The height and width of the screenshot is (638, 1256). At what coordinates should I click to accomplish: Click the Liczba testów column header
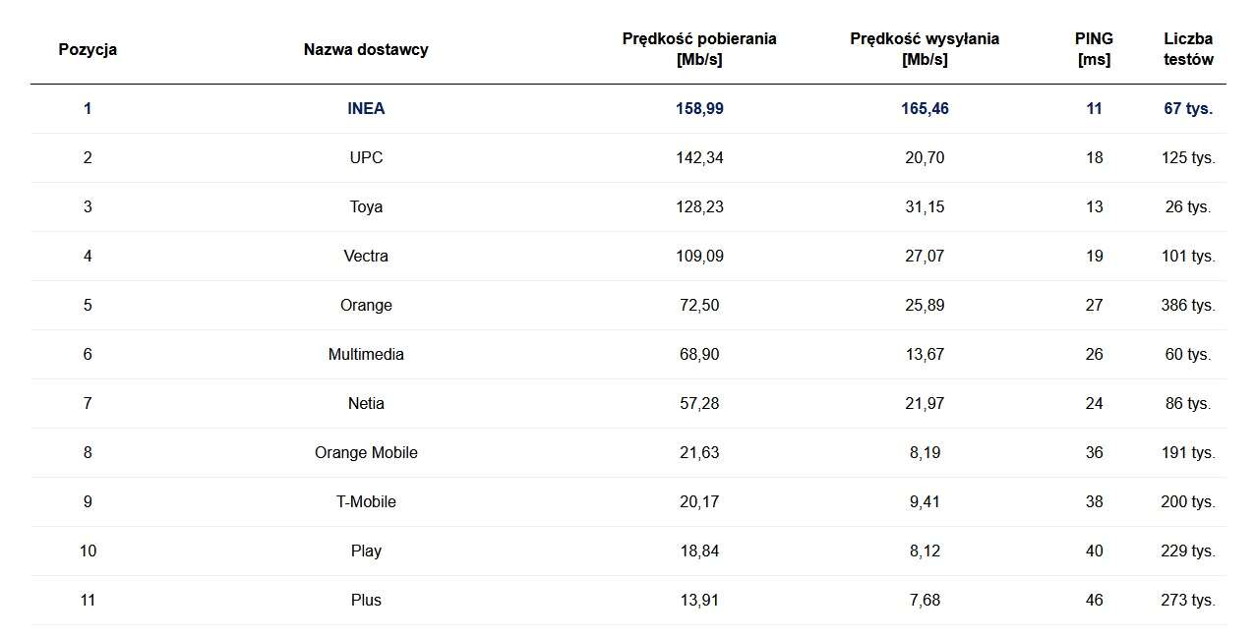(x=1188, y=49)
